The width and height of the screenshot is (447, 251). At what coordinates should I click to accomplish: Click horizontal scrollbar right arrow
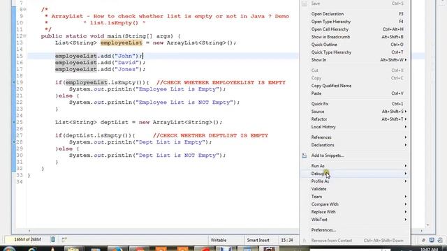(421, 231)
